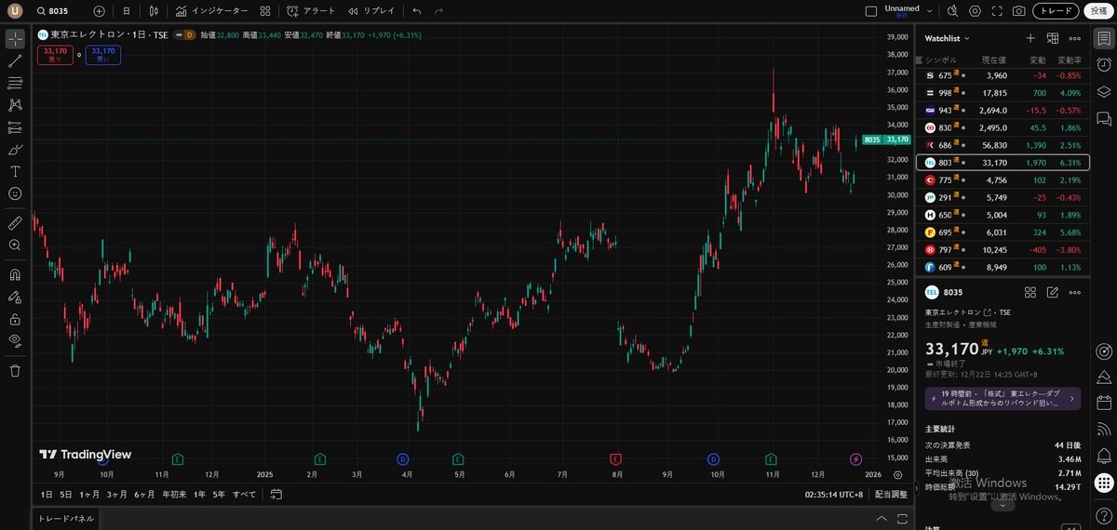
Task: Open the daily interval selector
Action: tap(127, 11)
